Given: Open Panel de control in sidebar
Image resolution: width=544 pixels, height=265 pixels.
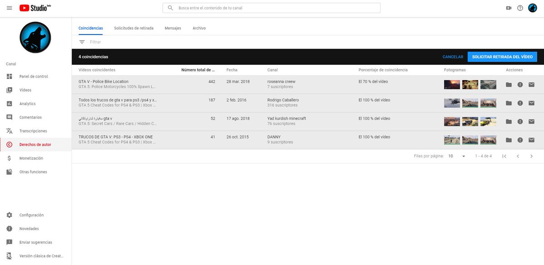Looking at the screenshot, I should [35, 76].
